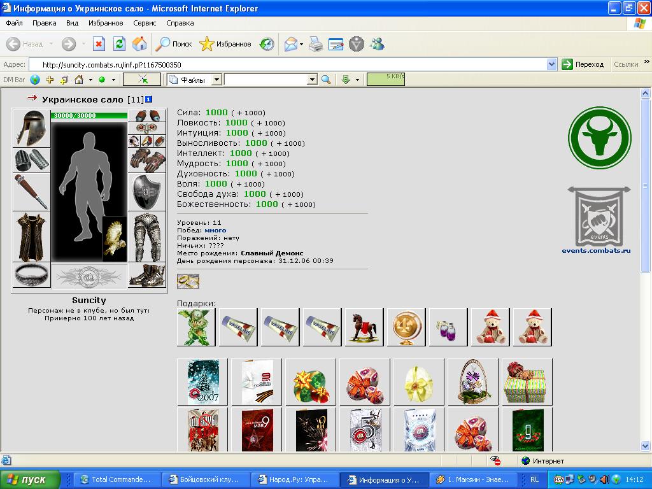
Task: Open the Mail toolbar icon
Action: point(290,44)
